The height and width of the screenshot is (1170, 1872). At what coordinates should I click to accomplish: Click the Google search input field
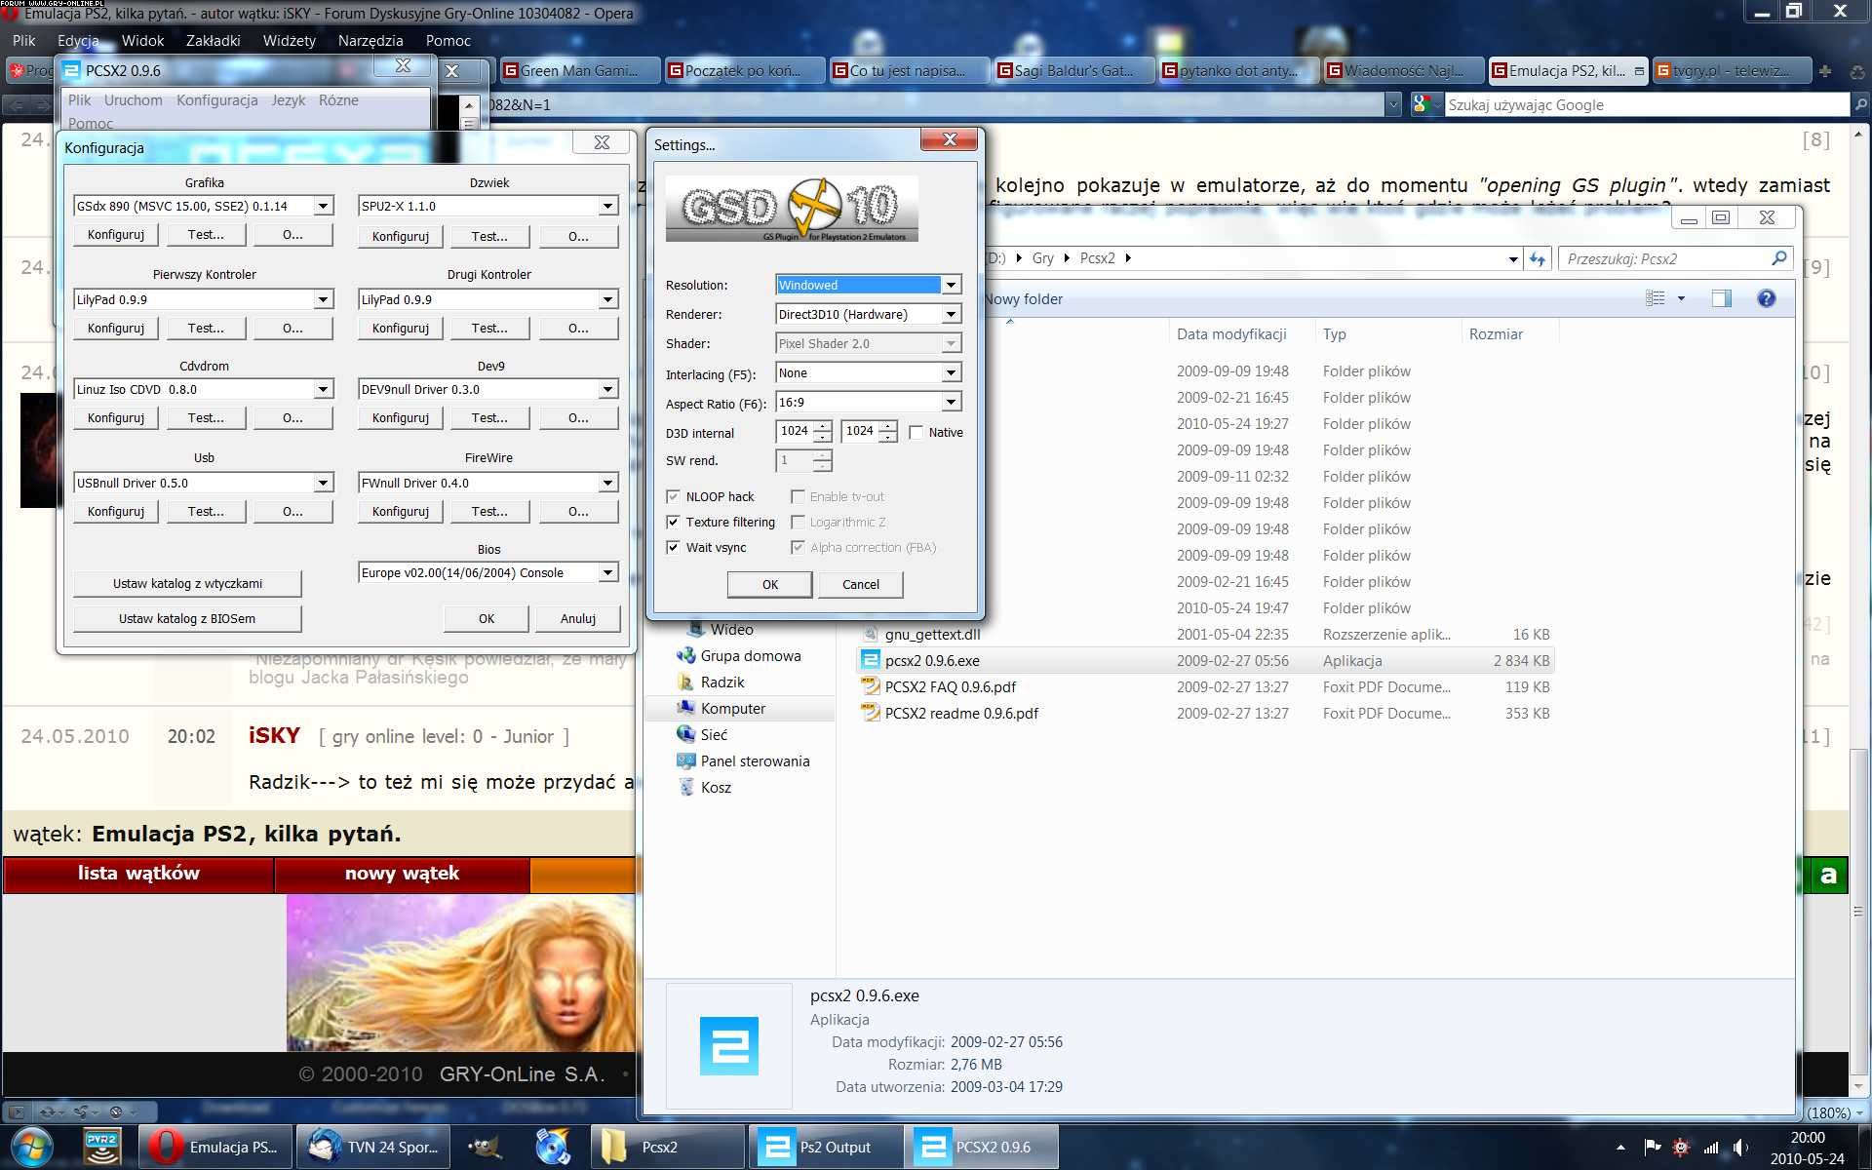pyautogui.click(x=1646, y=104)
